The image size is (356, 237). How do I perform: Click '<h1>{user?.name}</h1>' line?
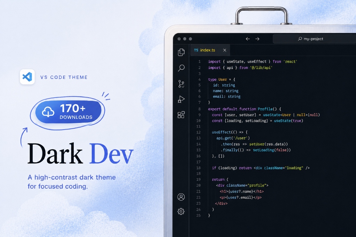tap(242, 191)
